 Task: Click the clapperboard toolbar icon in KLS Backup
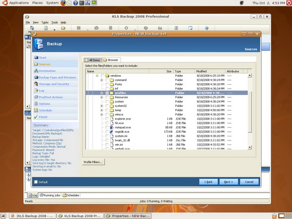click(160, 28)
